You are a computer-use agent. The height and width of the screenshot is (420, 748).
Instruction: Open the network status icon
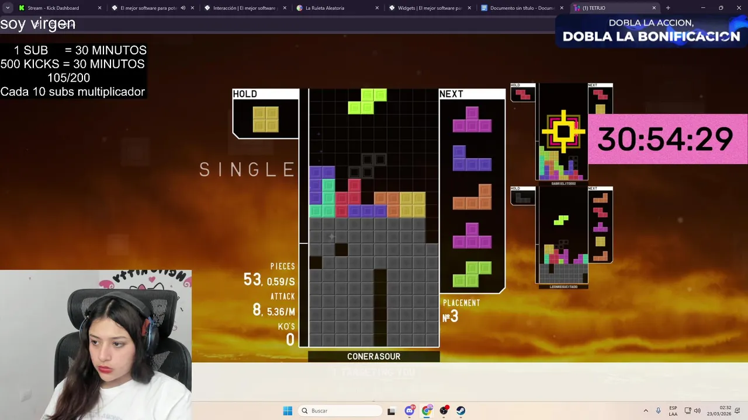(688, 411)
